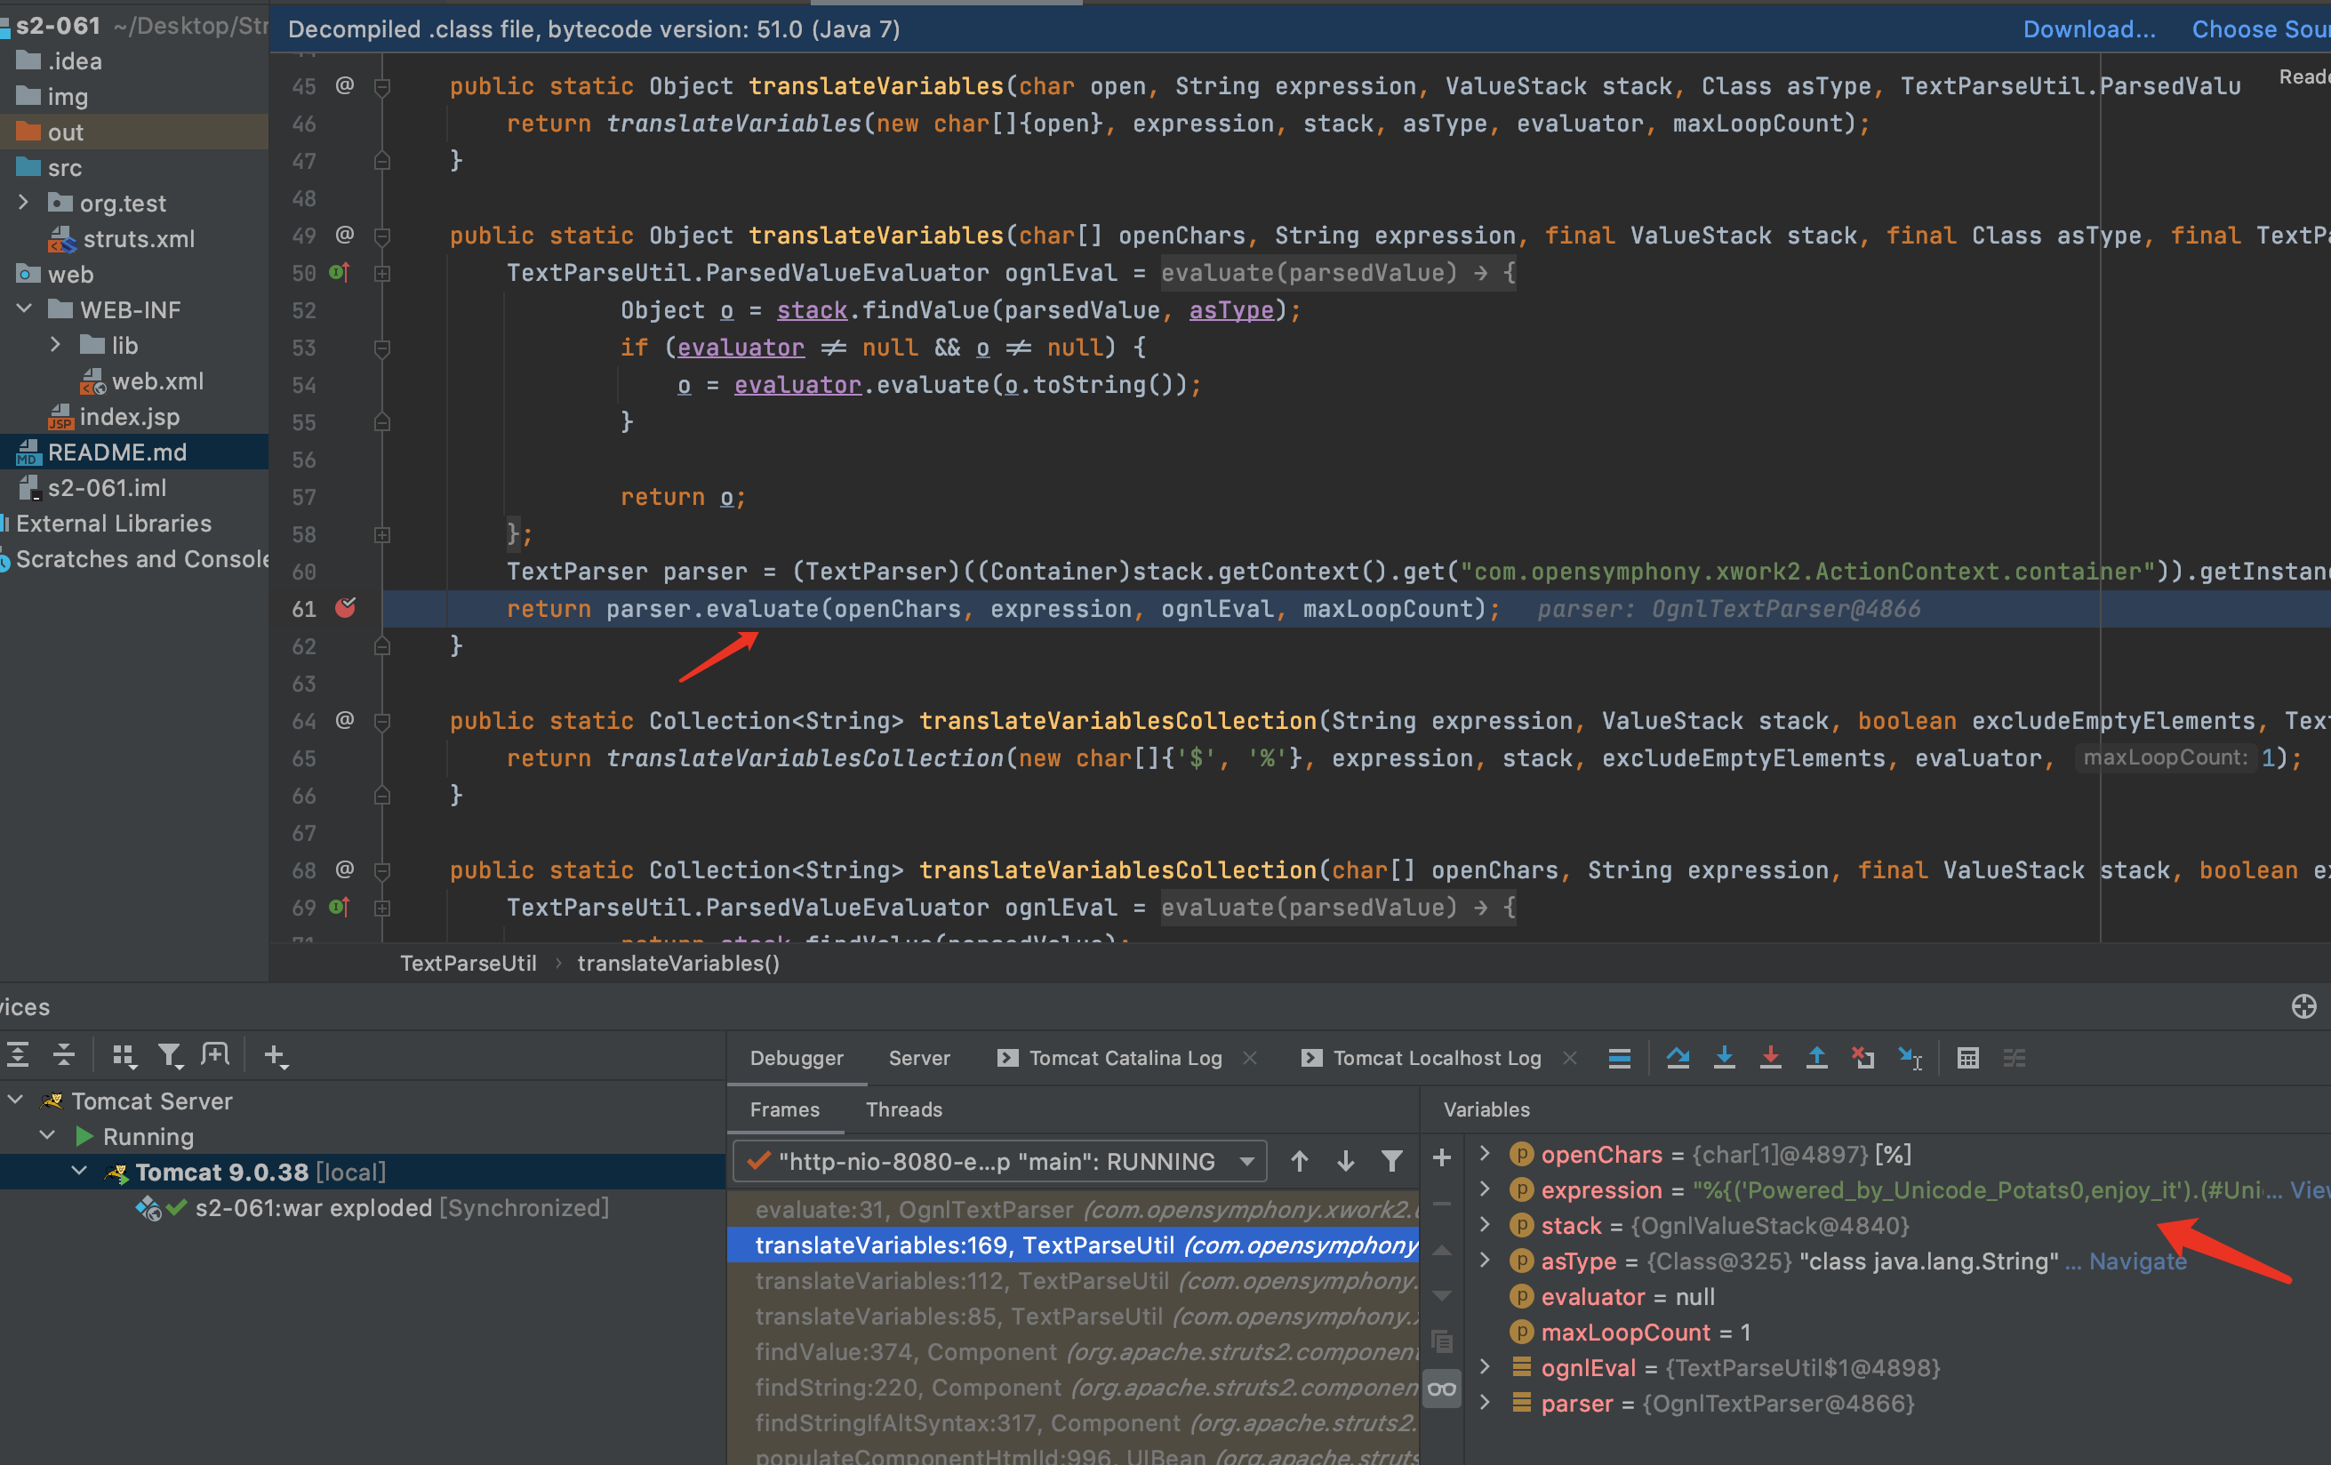Viewport: 2331px width, 1465px height.
Task: Open the Evaluate Expression calculator icon
Action: pos(1967,1057)
